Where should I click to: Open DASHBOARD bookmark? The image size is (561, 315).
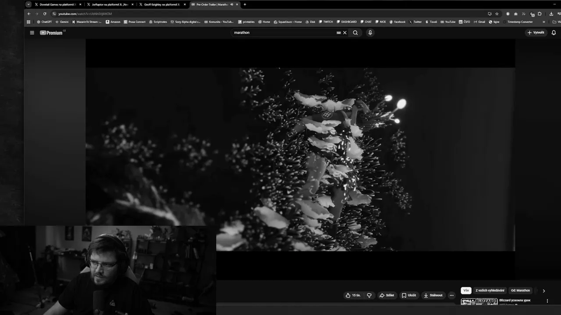[x=347, y=22]
